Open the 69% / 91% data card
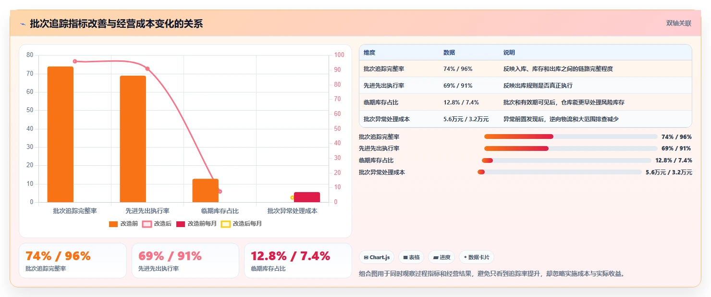Image resolution: width=711 pixels, height=297 pixels. click(x=185, y=261)
